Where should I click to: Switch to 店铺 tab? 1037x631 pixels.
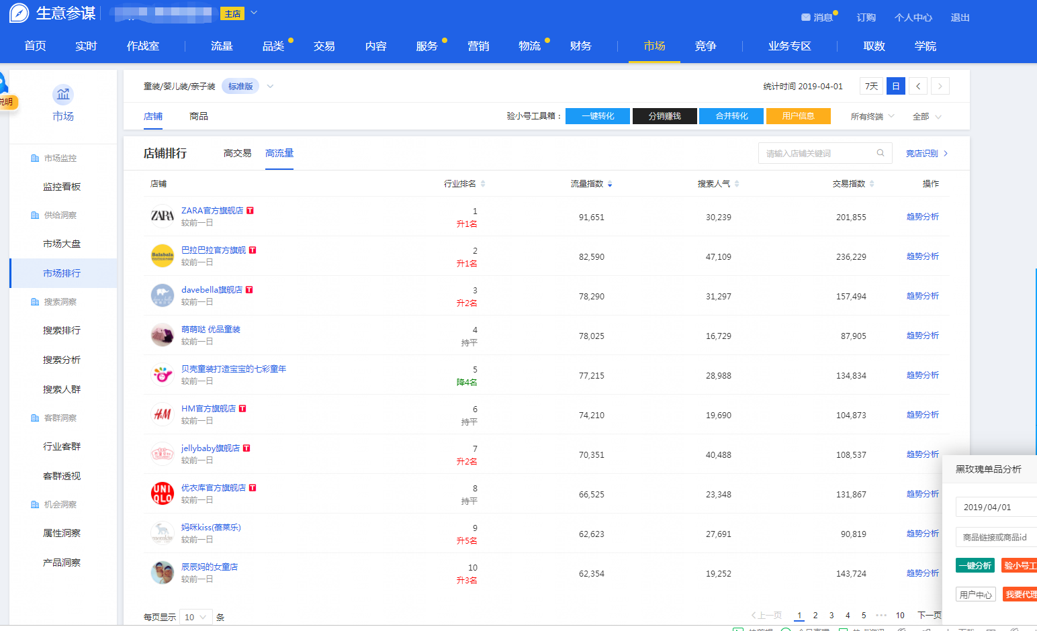tap(153, 116)
